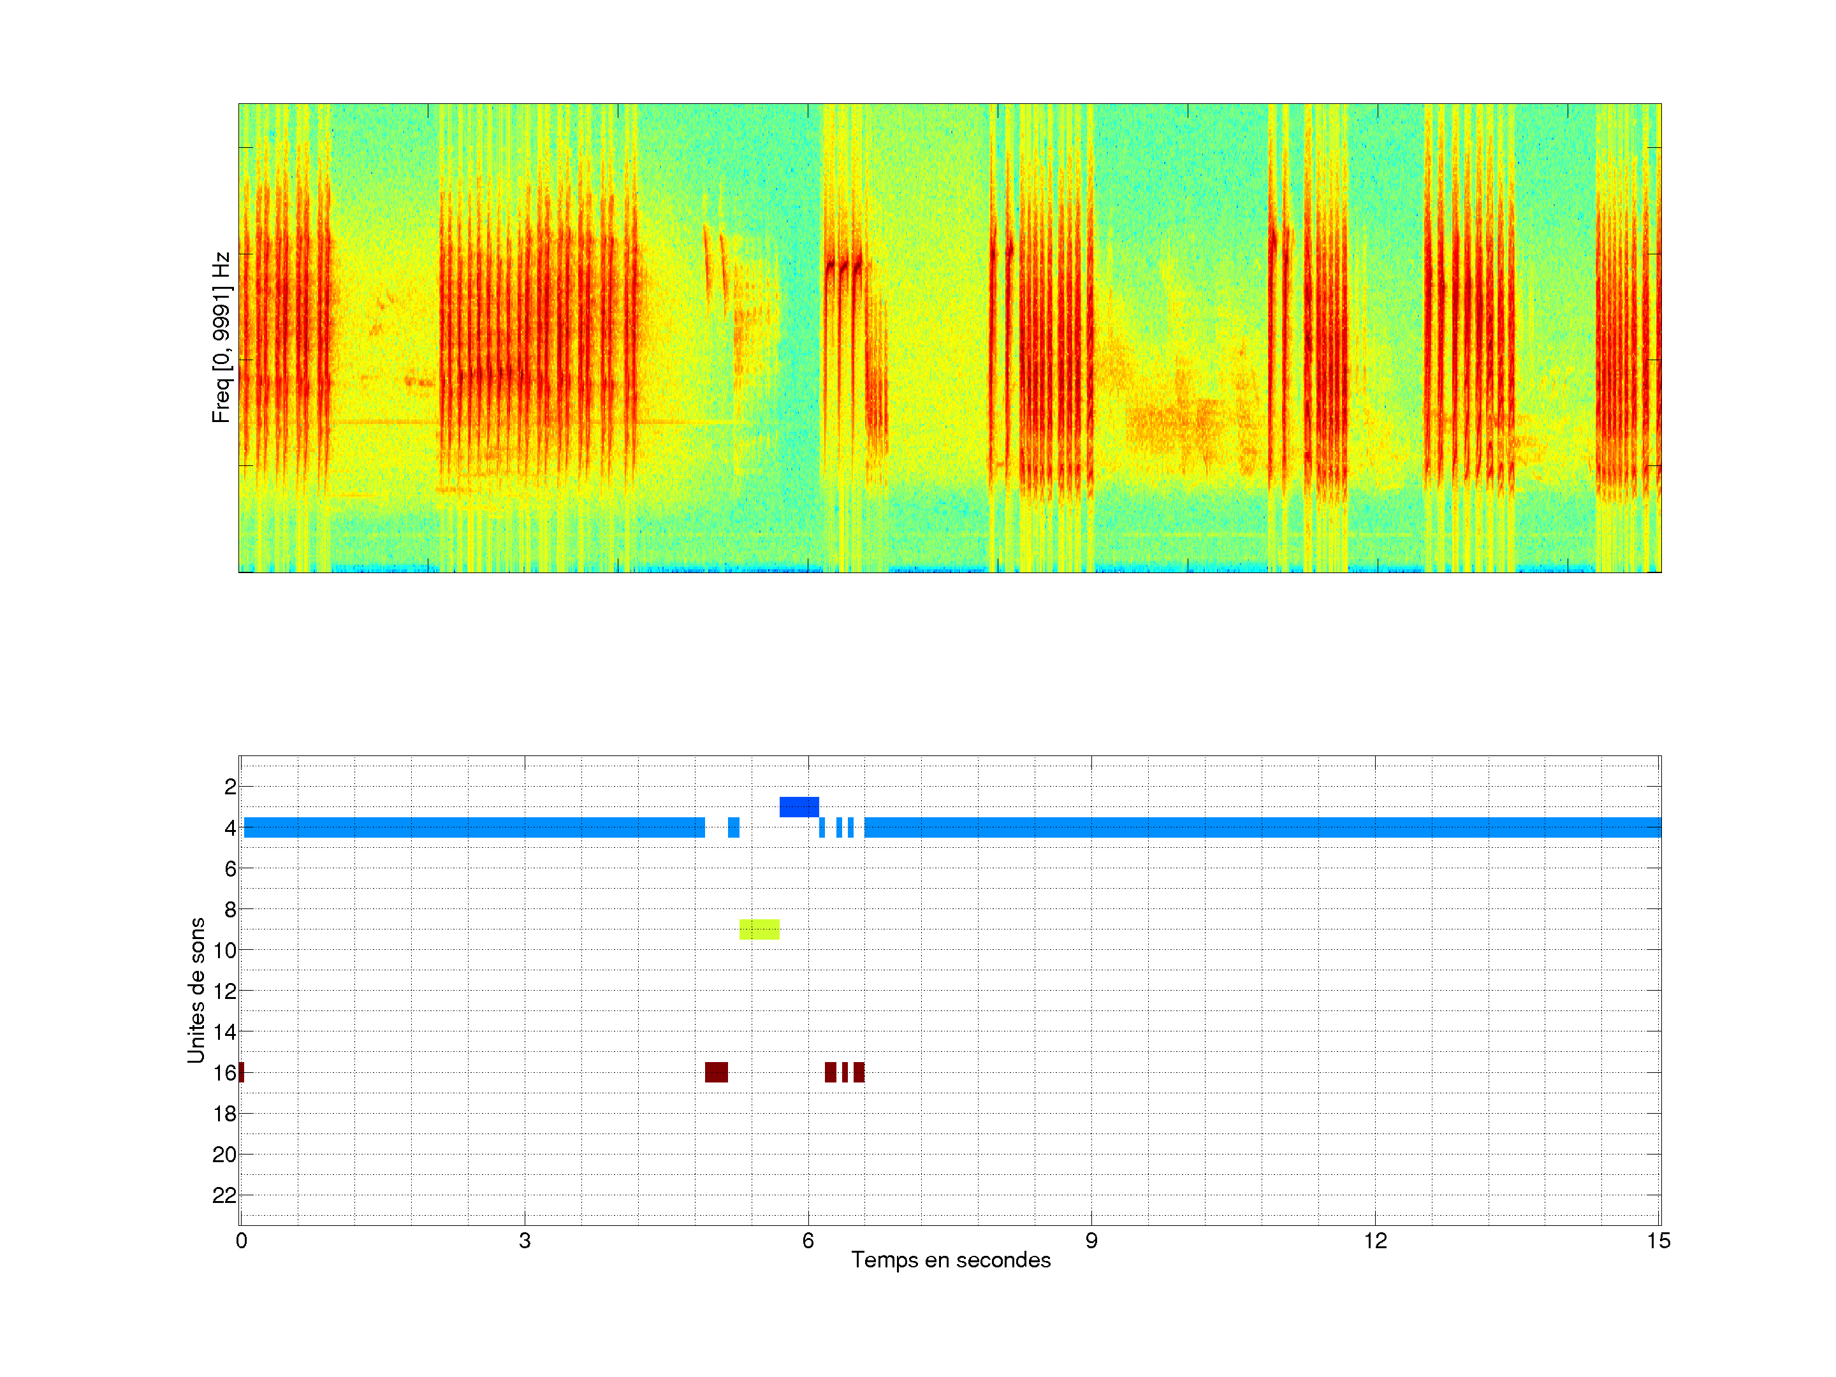Click the x-axis tick label 15
This screenshot has width=1836, height=1377.
coord(1658,1241)
